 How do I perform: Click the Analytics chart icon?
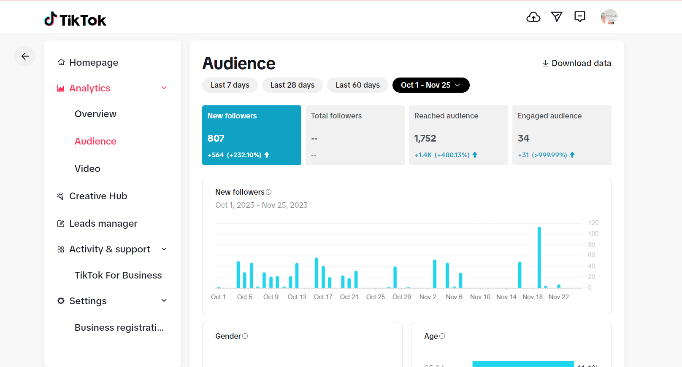coord(61,88)
